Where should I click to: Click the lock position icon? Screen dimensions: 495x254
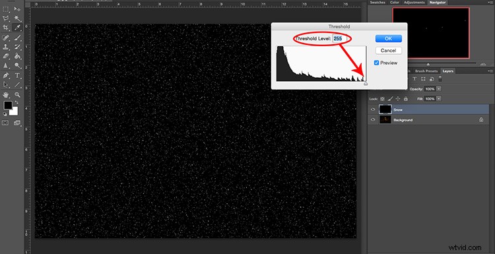(x=398, y=99)
